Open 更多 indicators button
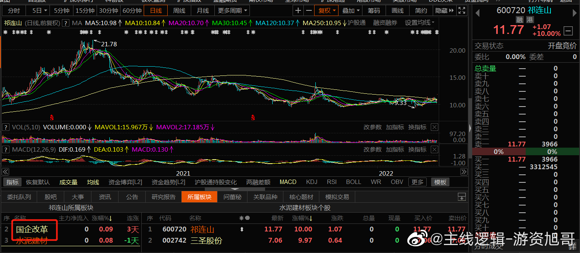The image size is (580, 253). point(418,182)
